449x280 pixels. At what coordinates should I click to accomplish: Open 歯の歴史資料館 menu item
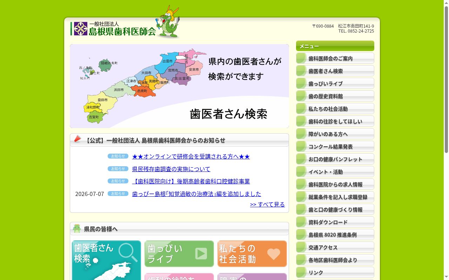(335, 96)
